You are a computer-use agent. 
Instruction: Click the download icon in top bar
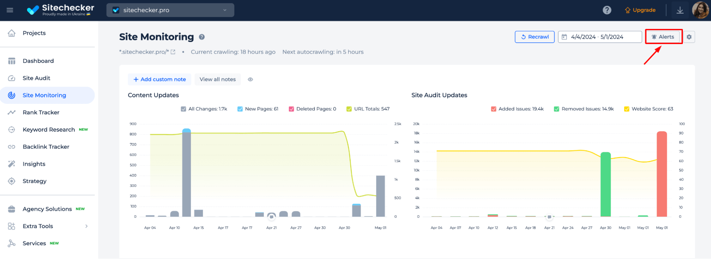[x=680, y=10]
